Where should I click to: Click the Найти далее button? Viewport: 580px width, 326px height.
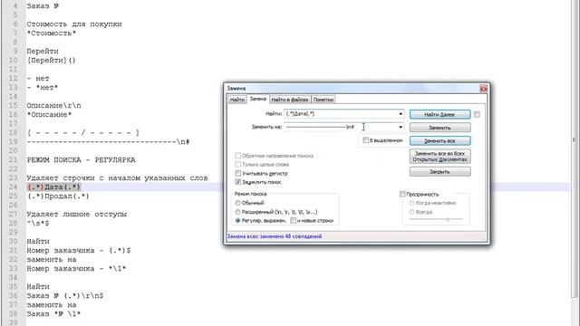(x=440, y=115)
